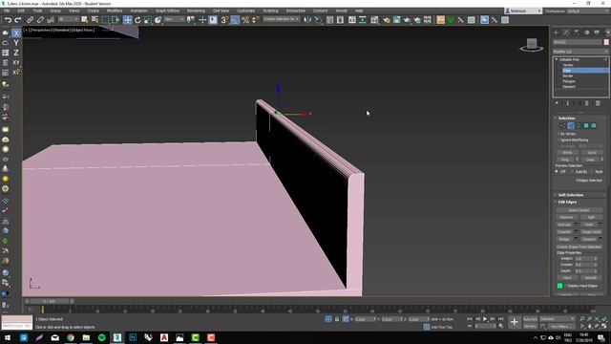Open the Modifiers menu
Screen dimensions: 611x344
(115, 11)
